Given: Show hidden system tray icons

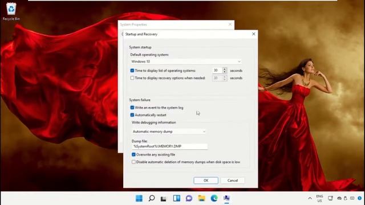Looking at the screenshot, I should click(310, 198).
